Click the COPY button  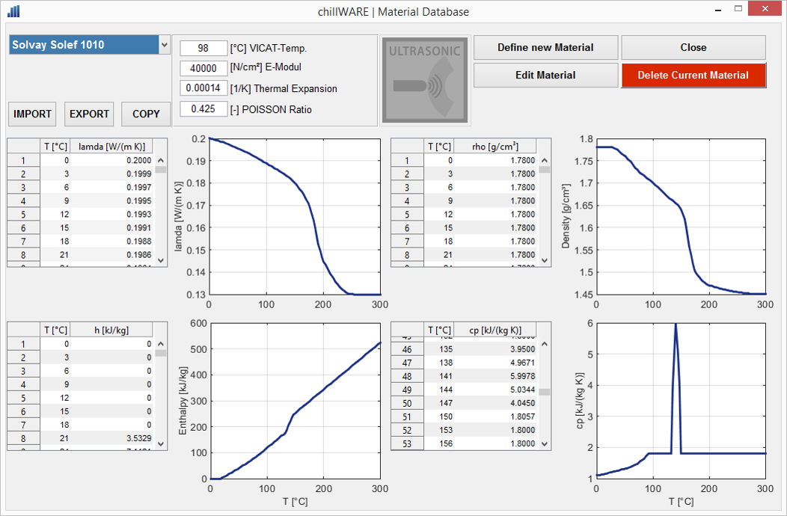click(146, 114)
